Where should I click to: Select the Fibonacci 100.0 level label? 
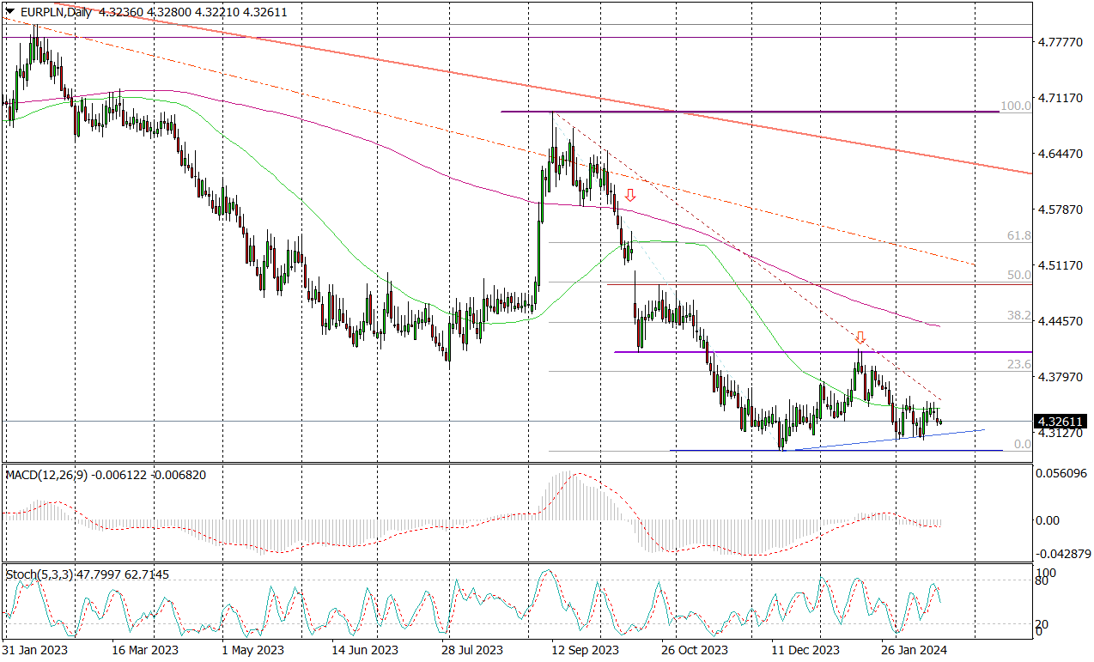pos(1016,106)
